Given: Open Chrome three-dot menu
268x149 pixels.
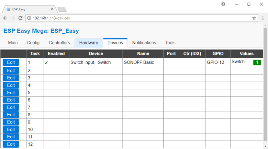Looking at the screenshot, I should (262, 18).
